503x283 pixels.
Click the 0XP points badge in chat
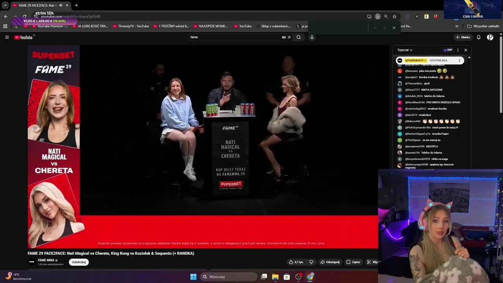pos(448,50)
